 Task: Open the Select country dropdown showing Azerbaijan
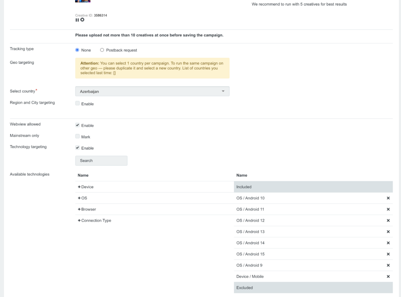click(x=152, y=91)
